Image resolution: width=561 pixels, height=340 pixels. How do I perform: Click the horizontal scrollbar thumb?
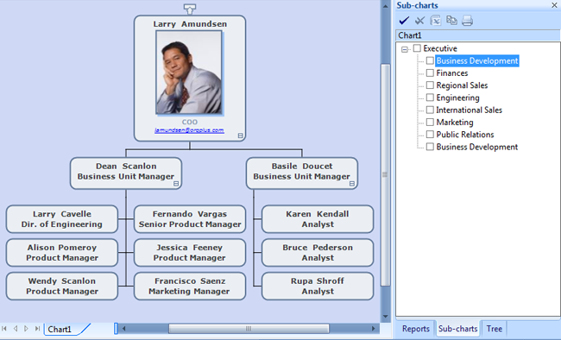pyautogui.click(x=249, y=329)
